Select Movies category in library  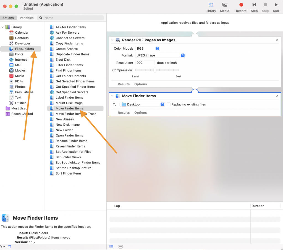click(x=20, y=70)
